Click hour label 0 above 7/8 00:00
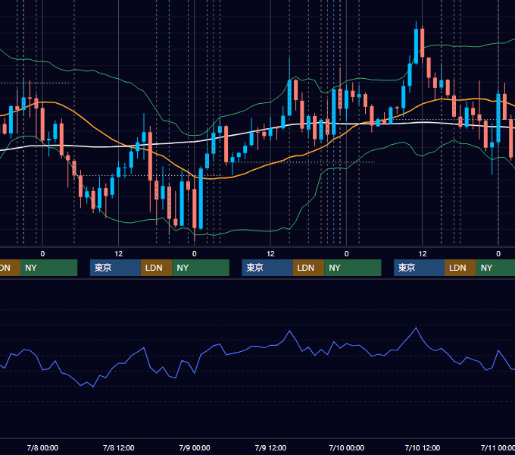The height and width of the screenshot is (455, 515). point(42,254)
